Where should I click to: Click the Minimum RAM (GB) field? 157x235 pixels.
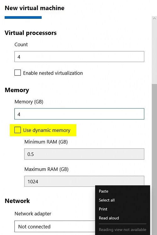tap(84, 154)
